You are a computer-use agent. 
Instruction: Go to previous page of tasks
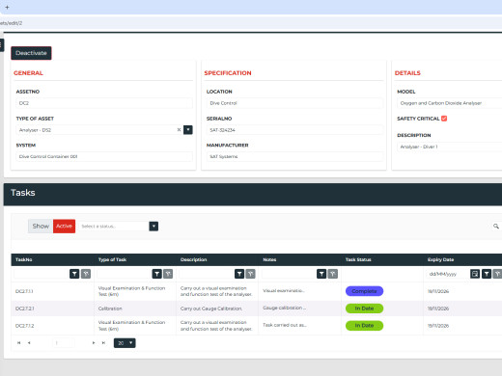[29, 343]
